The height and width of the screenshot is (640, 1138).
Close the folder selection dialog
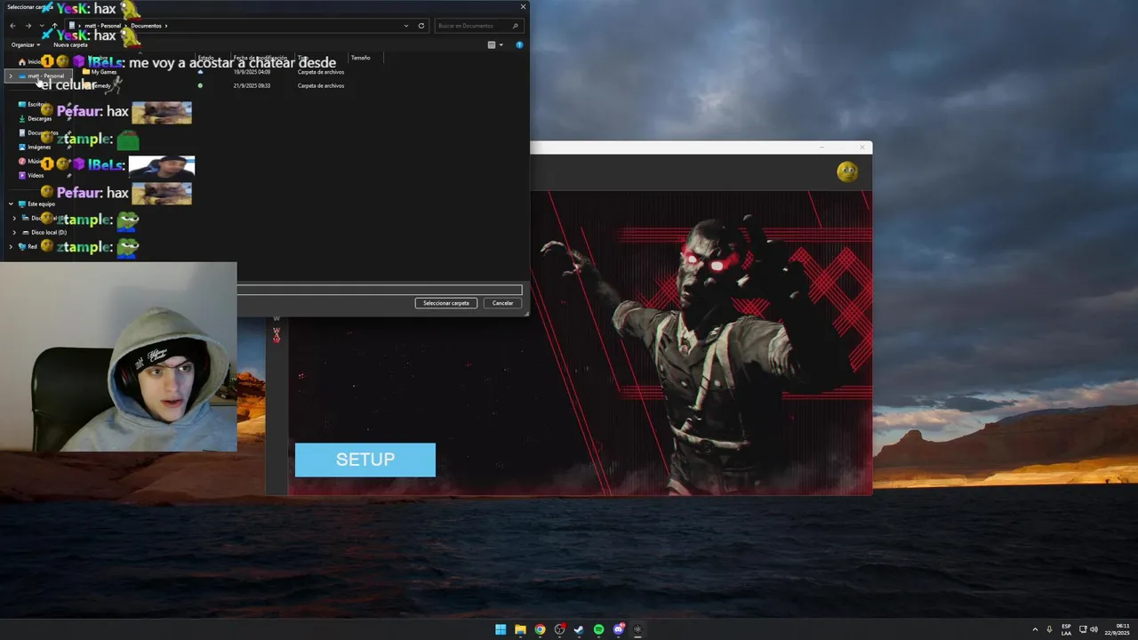523,6
